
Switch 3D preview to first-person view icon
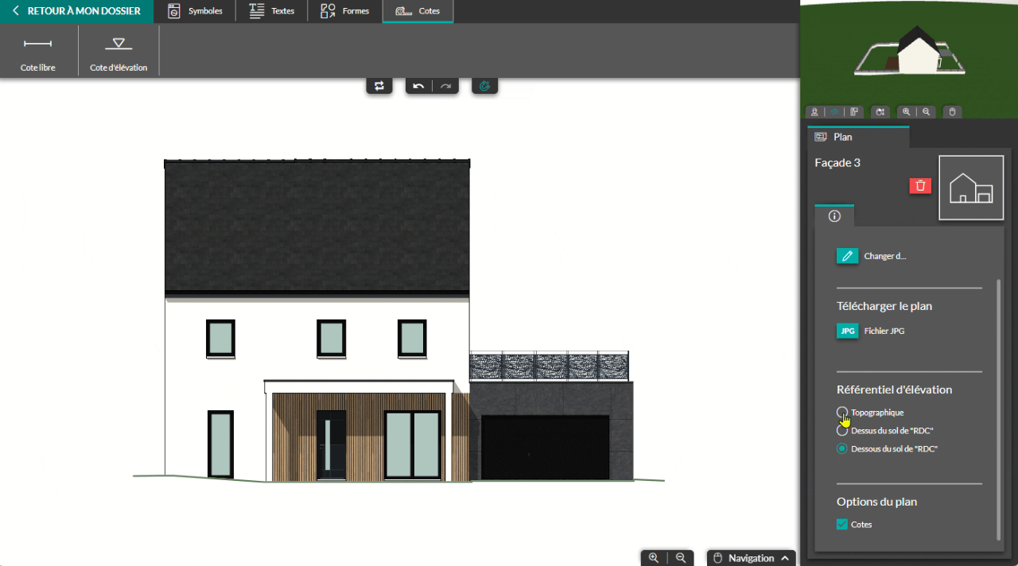[x=814, y=112]
